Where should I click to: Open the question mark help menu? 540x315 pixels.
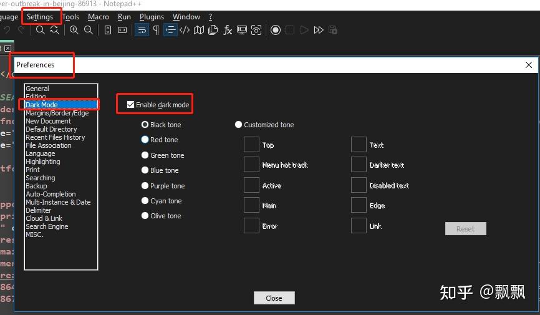pyautogui.click(x=210, y=17)
